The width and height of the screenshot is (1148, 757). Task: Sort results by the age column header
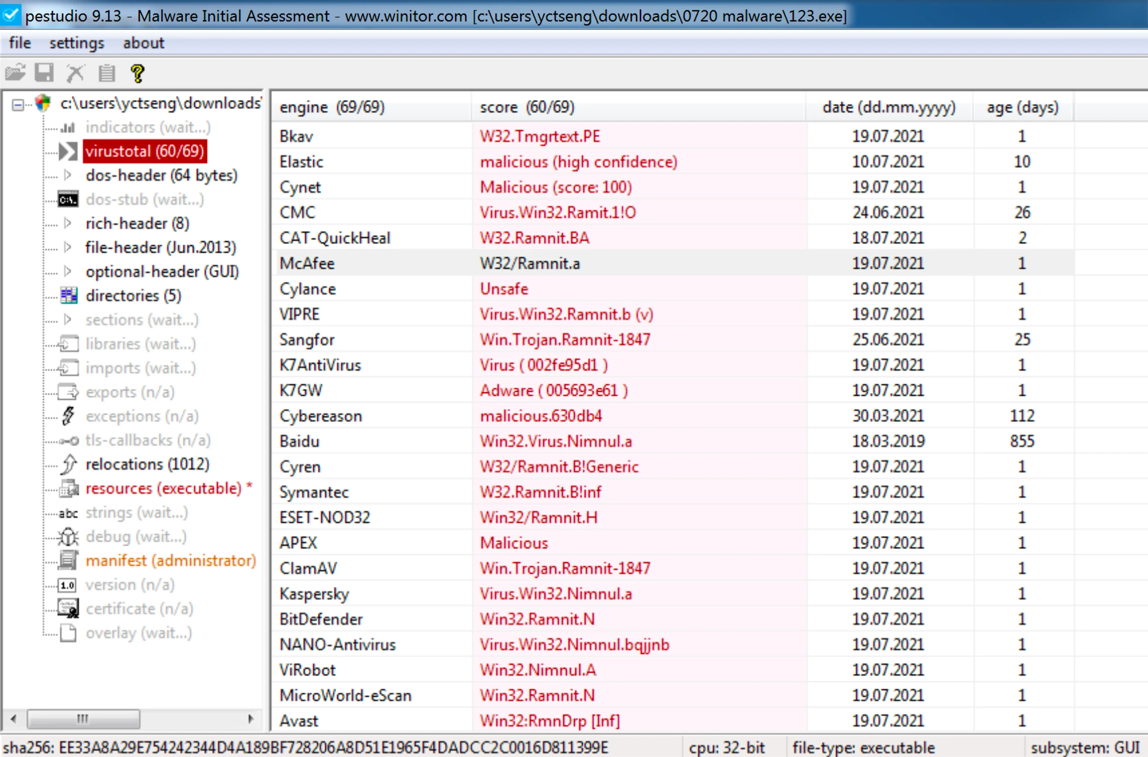[x=1022, y=107]
